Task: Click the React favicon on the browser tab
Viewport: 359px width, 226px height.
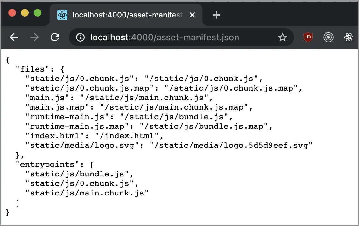Action: (x=62, y=15)
